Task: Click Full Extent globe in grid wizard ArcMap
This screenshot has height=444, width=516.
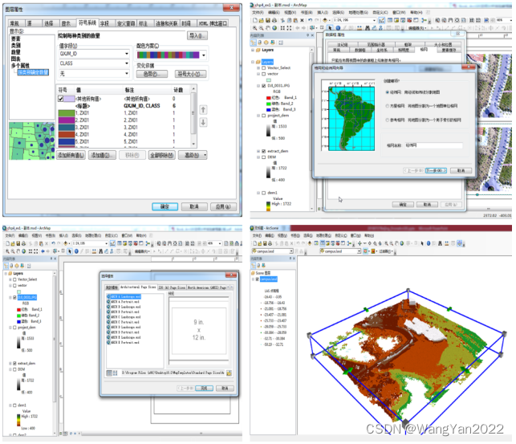Action: [x=274, y=28]
